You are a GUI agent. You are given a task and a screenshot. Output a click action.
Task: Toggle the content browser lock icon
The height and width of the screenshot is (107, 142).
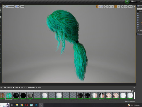point(134,87)
